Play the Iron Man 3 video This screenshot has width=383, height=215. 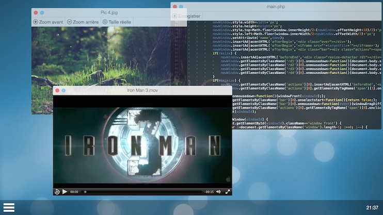coord(65,192)
